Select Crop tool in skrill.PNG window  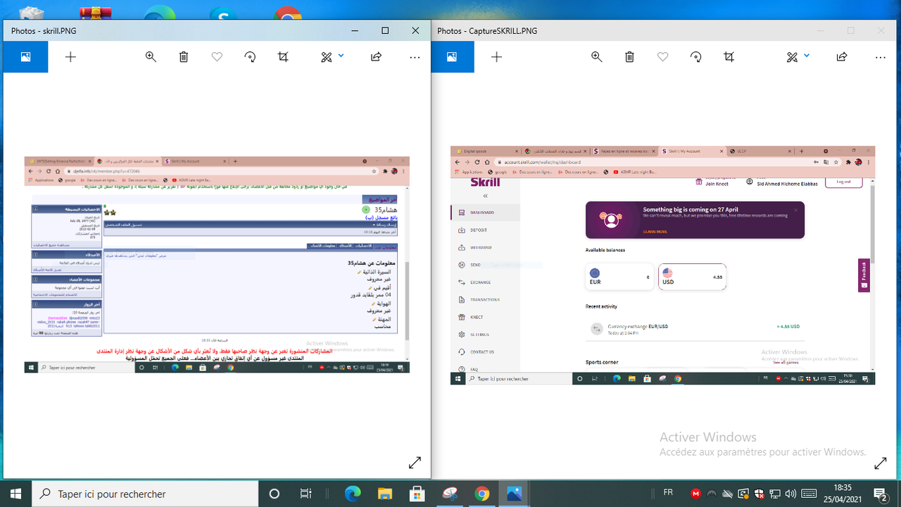(x=283, y=57)
